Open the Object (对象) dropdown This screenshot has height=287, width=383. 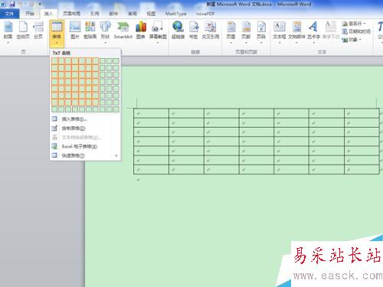tap(352, 40)
